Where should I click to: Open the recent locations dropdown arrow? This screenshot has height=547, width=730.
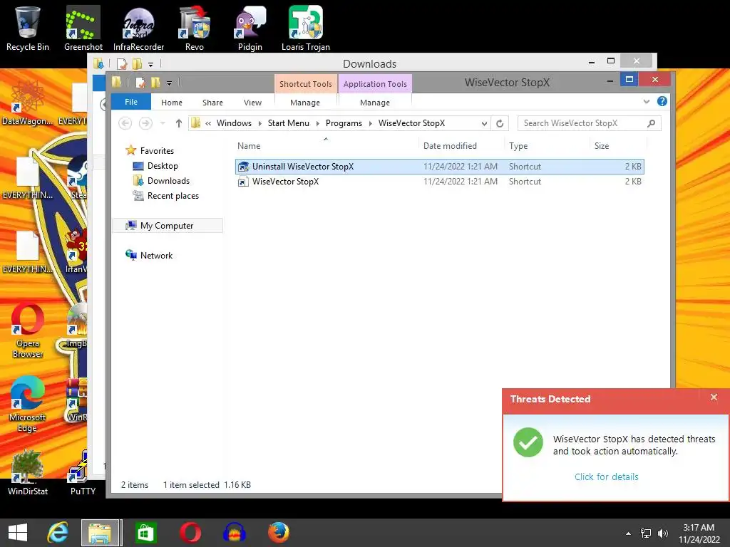point(163,123)
